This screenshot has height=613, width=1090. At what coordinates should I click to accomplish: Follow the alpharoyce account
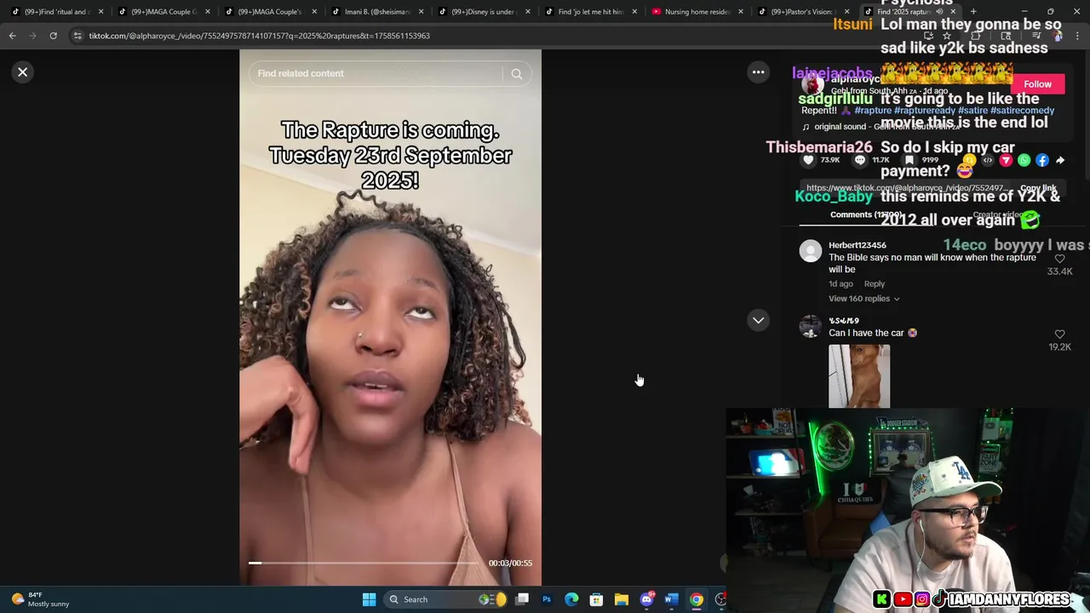pyautogui.click(x=1037, y=84)
